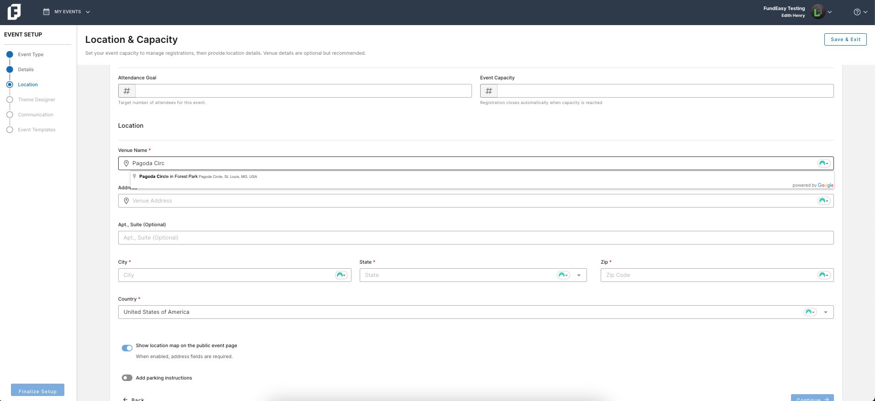This screenshot has width=875, height=401.
Task: Open the Event Templates setup step
Action: [x=37, y=130]
